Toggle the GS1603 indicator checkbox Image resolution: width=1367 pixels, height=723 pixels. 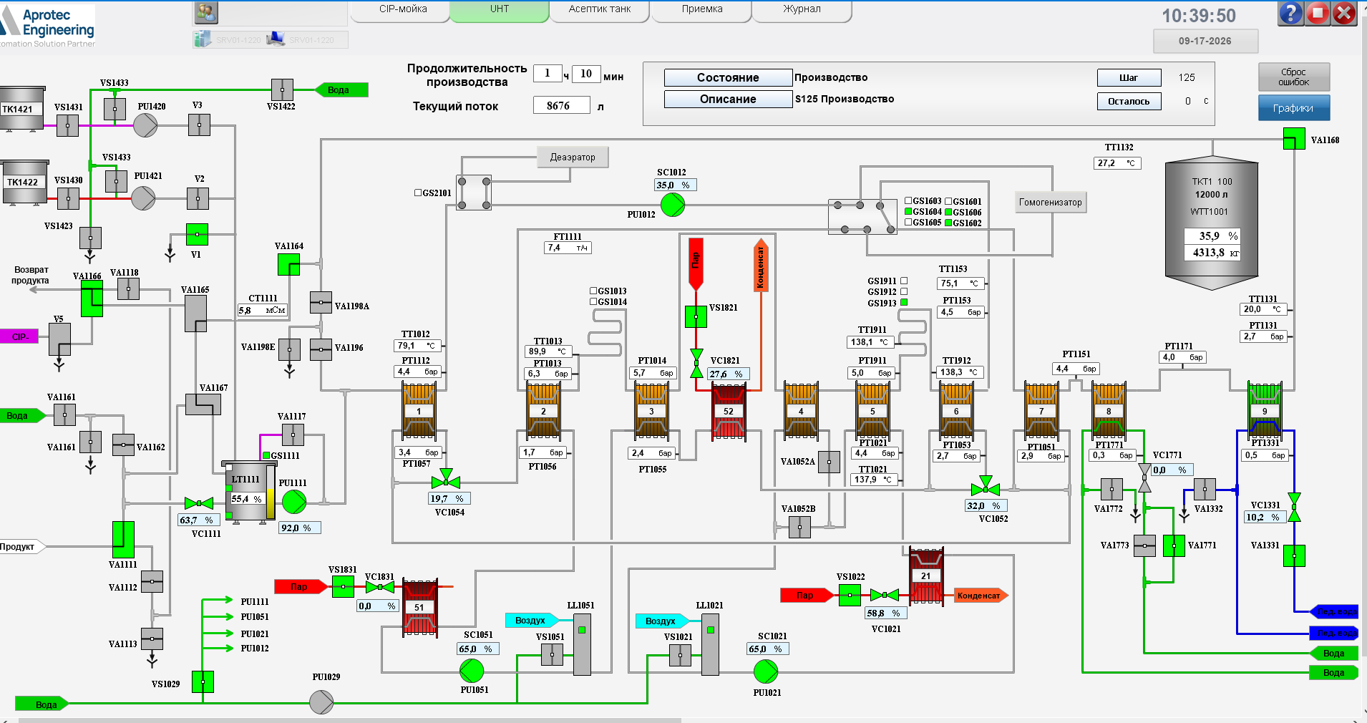(x=908, y=200)
